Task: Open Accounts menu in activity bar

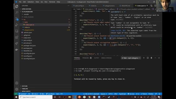Action: pyautogui.click(x=16, y=83)
